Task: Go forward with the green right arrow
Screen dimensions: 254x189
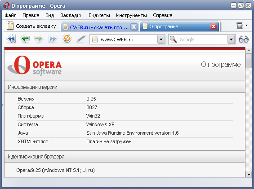Action: 39,39
